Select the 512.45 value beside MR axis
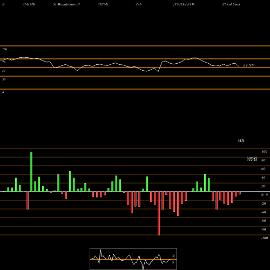270x270 pixels. [x=252, y=160]
